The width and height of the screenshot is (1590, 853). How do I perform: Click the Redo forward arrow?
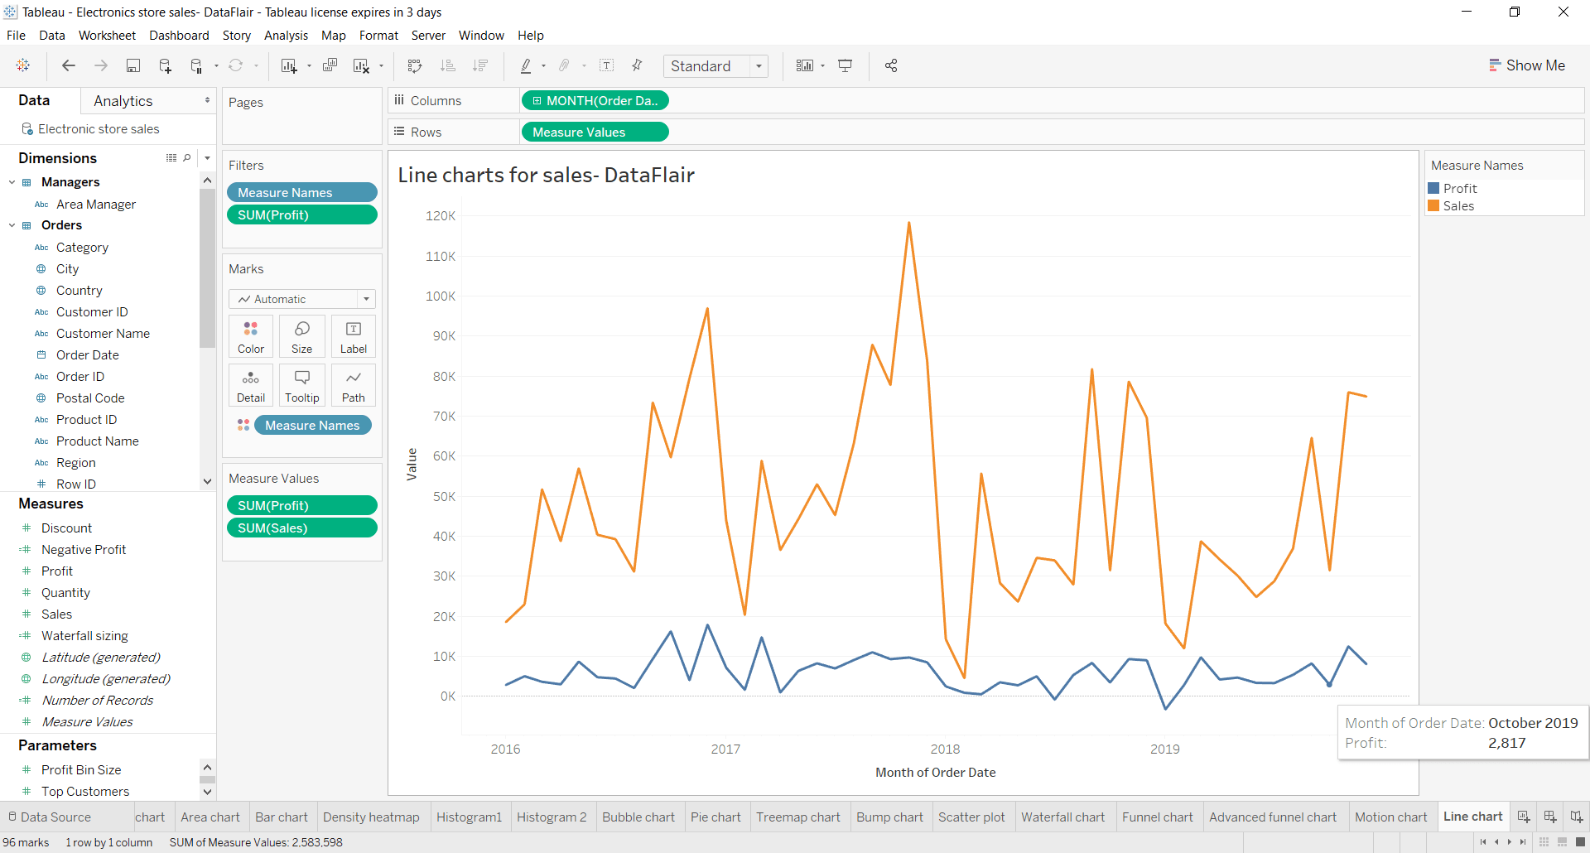[101, 65]
